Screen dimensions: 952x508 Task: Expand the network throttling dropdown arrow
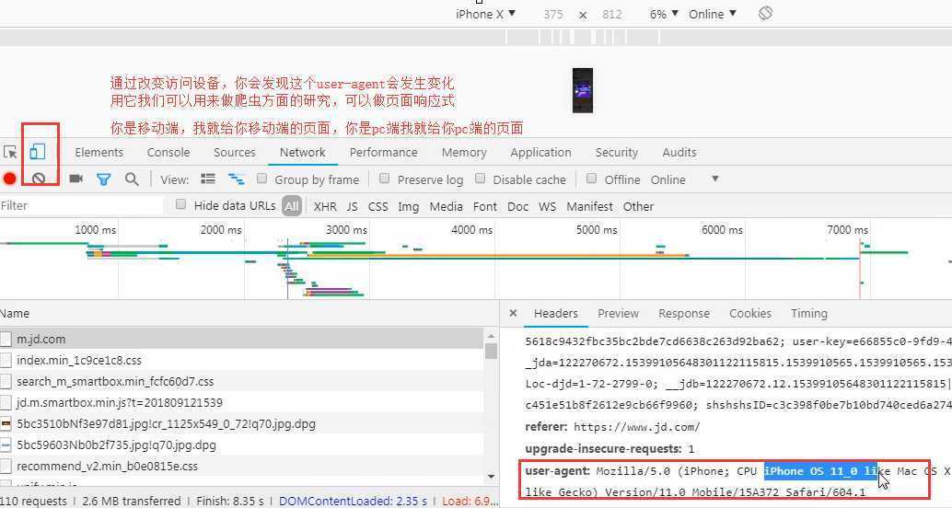pos(715,179)
